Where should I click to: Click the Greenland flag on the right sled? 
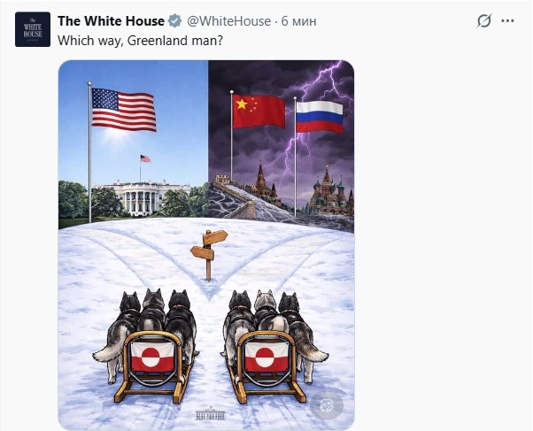[x=266, y=357]
